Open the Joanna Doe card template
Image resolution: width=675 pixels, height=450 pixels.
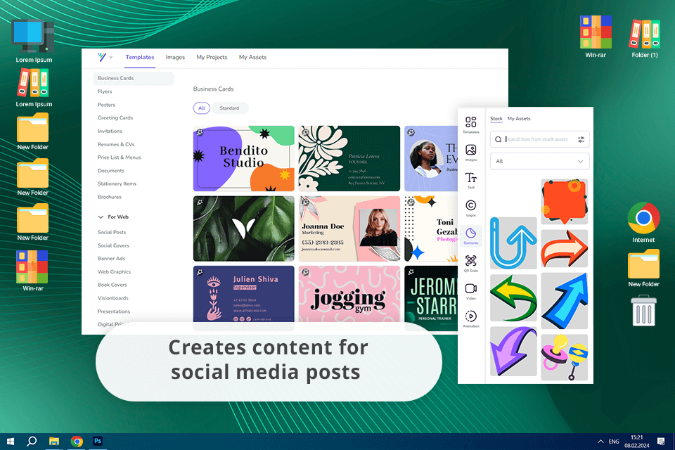click(349, 229)
